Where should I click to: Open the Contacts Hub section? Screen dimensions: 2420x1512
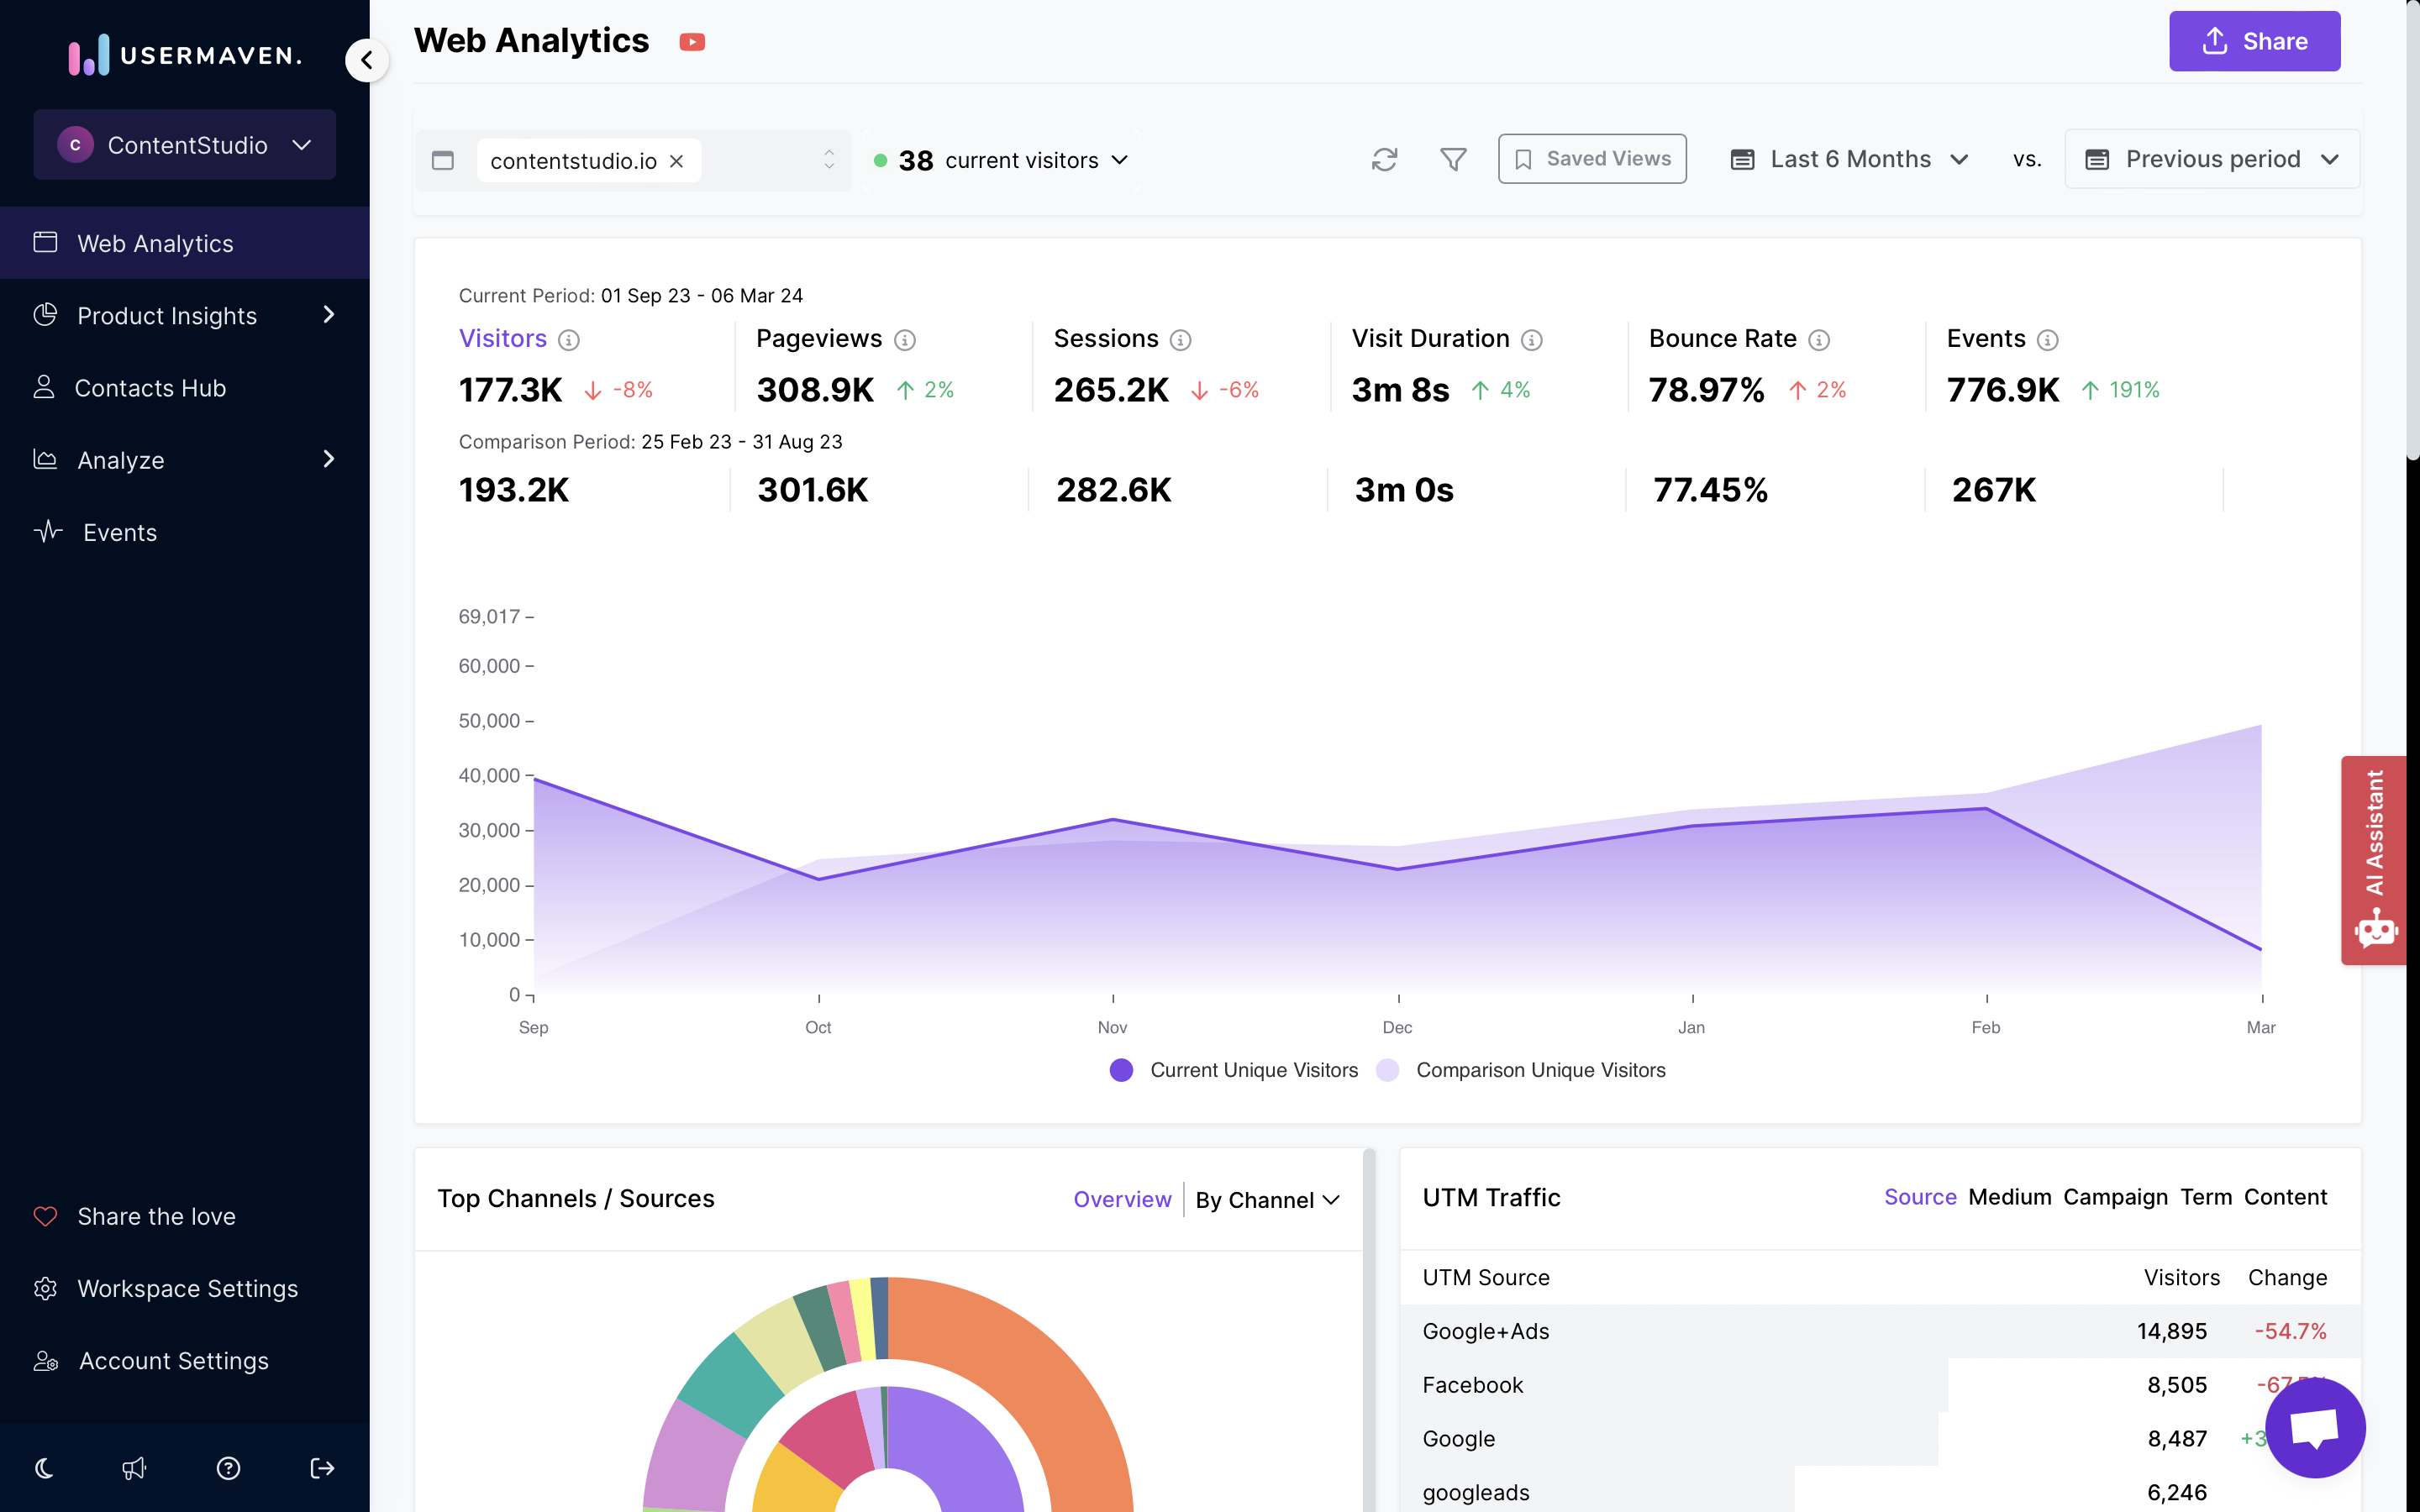pos(150,387)
